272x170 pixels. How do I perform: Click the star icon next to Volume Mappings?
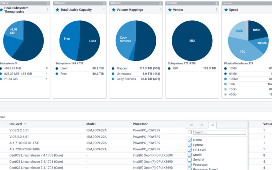(113, 10)
